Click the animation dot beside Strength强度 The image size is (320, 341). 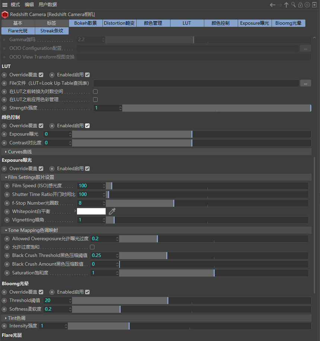(x=4, y=108)
